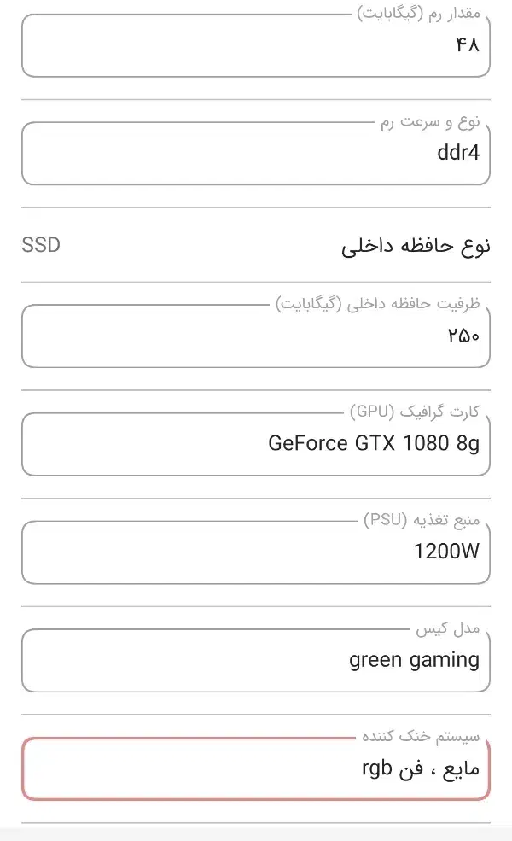The width and height of the screenshot is (512, 841).
Task: Click the کارت گرافیک (GPU) label
Action: click(x=415, y=412)
